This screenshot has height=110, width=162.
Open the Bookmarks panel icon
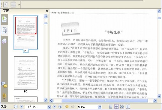[4, 19]
